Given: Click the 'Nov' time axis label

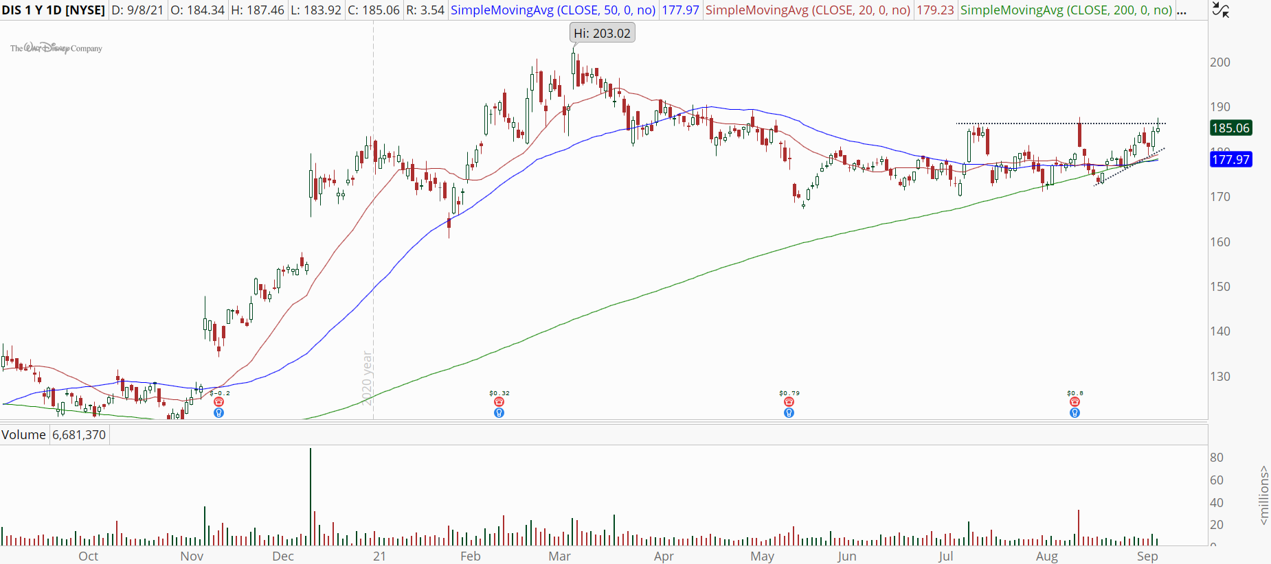Looking at the screenshot, I should [x=192, y=556].
